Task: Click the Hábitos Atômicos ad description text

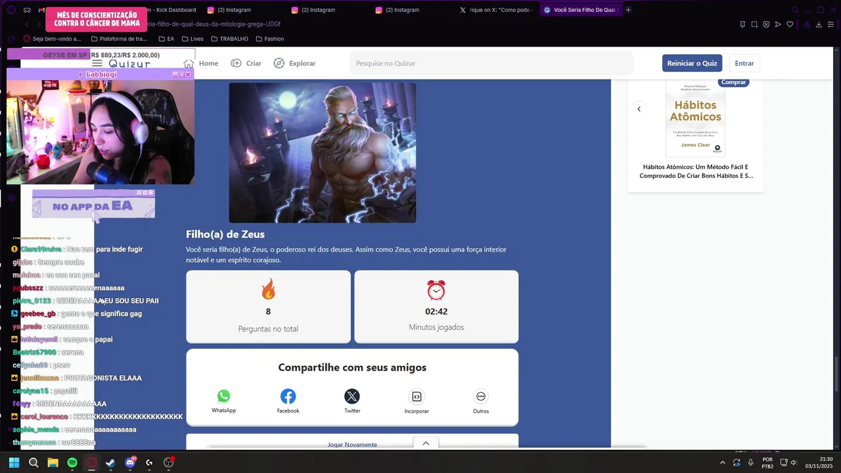Action: (x=696, y=171)
